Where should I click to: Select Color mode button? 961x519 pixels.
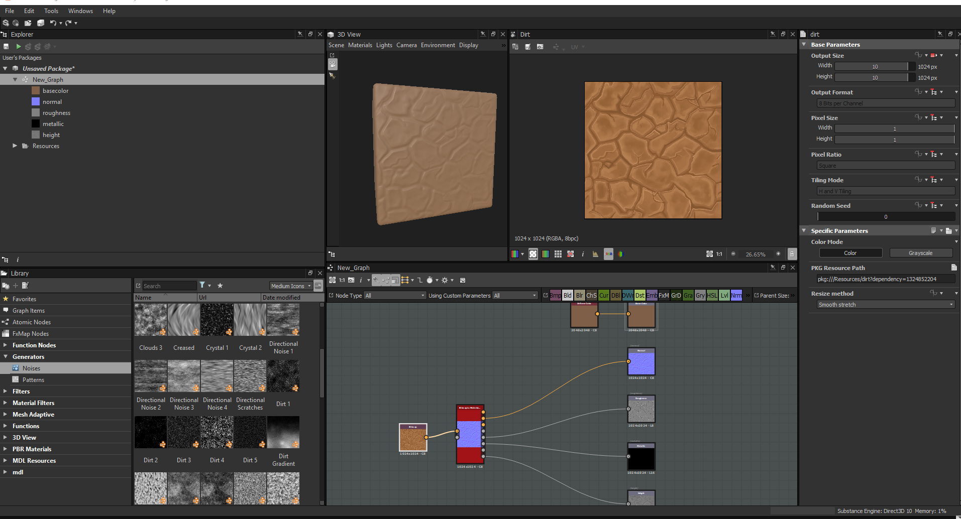(850, 253)
